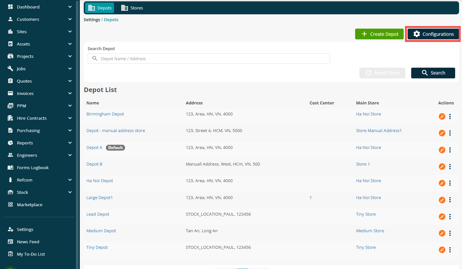Image resolution: width=462 pixels, height=269 pixels.
Task: Open the Medium Store link
Action: pos(370,231)
